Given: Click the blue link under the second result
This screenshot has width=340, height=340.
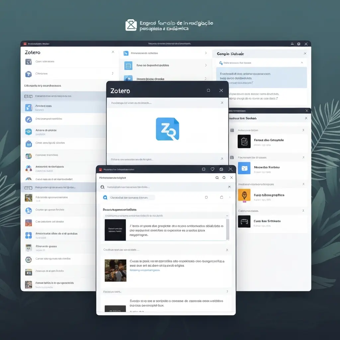Looking at the screenshot, I should pos(145,270).
